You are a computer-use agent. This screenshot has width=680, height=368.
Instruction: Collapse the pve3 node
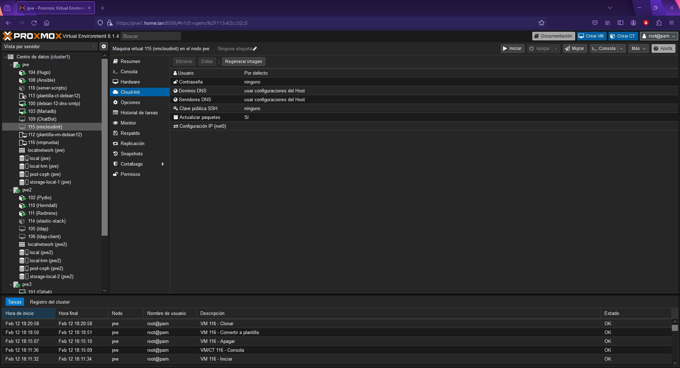pyautogui.click(x=11, y=284)
